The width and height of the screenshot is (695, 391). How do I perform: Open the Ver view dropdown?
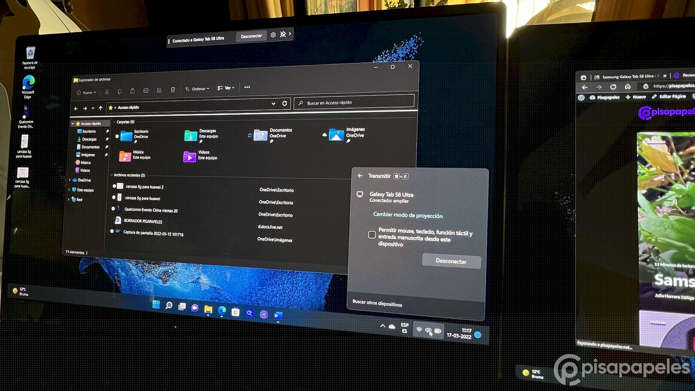(x=226, y=88)
